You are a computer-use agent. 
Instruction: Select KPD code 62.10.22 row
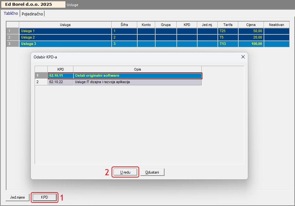[60, 82]
